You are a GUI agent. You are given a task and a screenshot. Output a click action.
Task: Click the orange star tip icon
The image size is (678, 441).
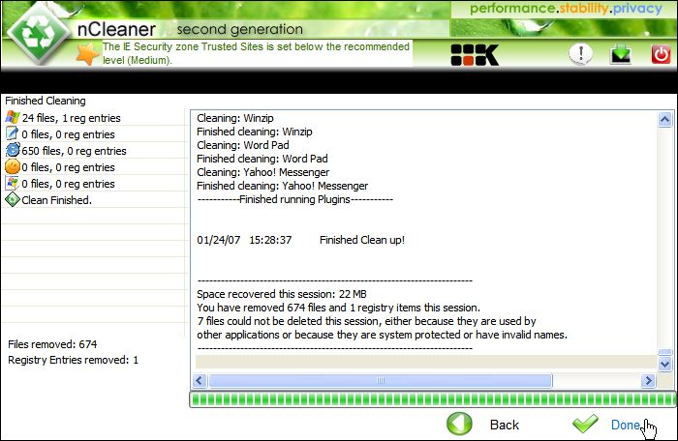[x=88, y=54]
